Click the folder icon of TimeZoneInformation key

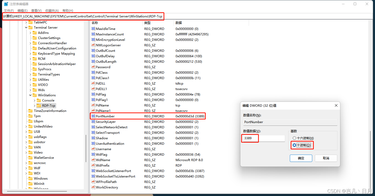coord(30,111)
